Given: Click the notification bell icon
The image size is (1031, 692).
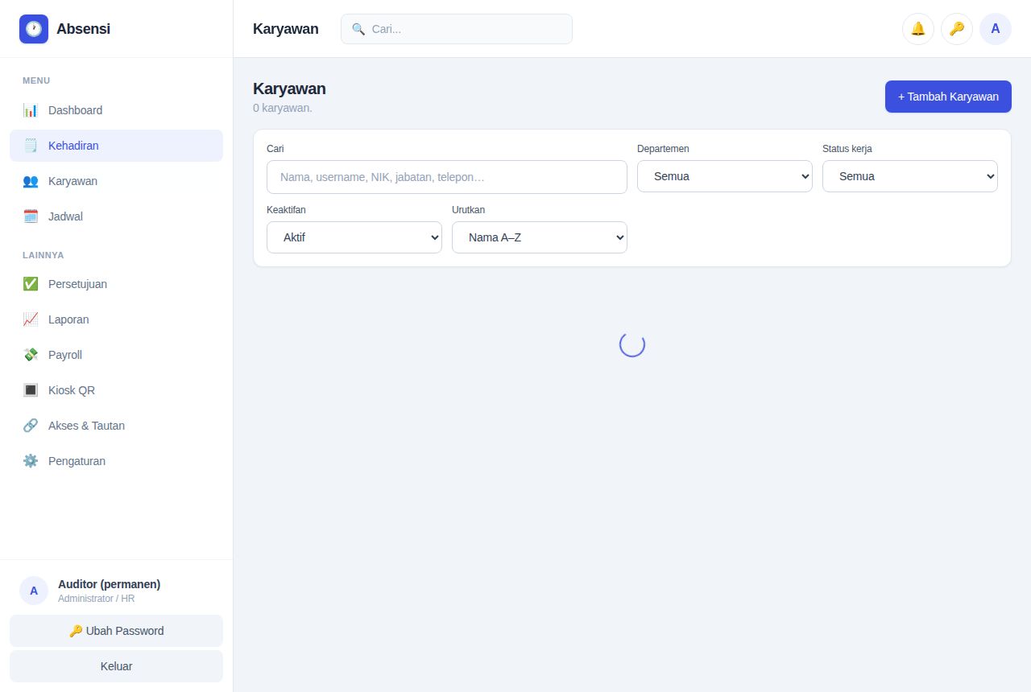Looking at the screenshot, I should [918, 29].
